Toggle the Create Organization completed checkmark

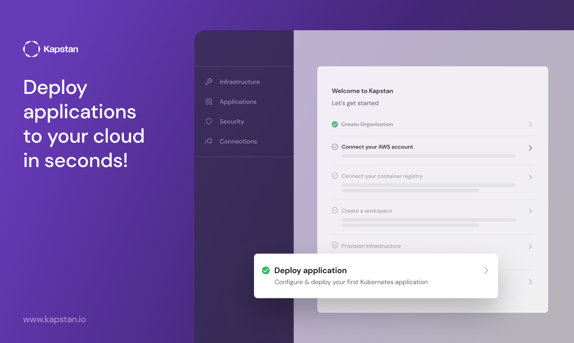coord(335,124)
